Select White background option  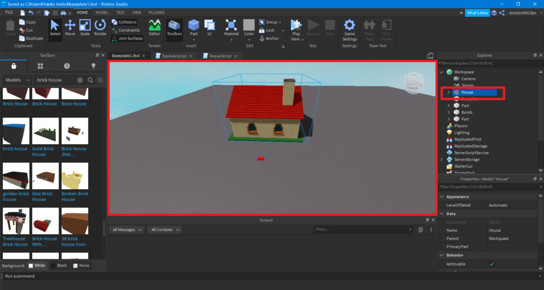click(37, 265)
